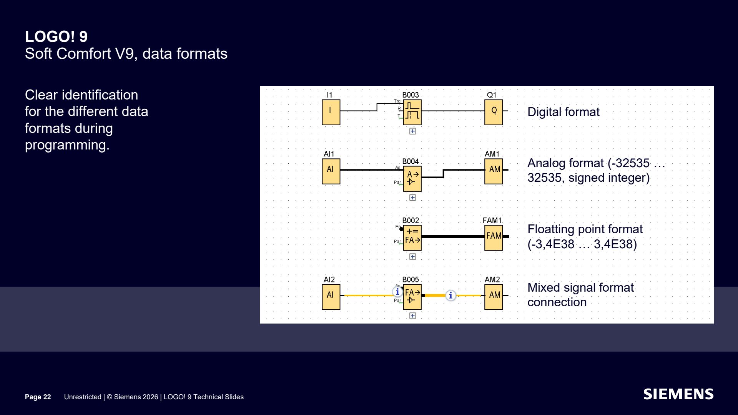This screenshot has width=738, height=415.
Task: Click the 'Analog format' description text
Action: (x=596, y=170)
